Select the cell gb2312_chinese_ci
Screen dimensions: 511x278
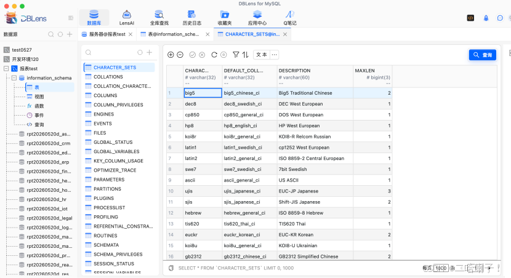pos(249,256)
